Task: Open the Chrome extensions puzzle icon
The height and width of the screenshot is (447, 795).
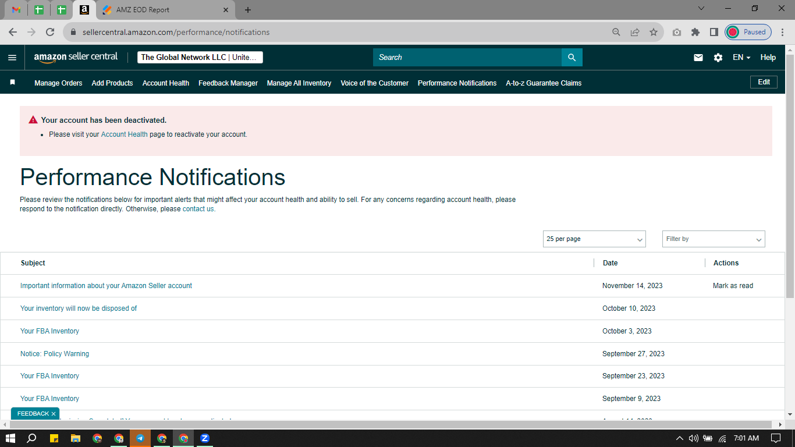Action: pos(695,32)
